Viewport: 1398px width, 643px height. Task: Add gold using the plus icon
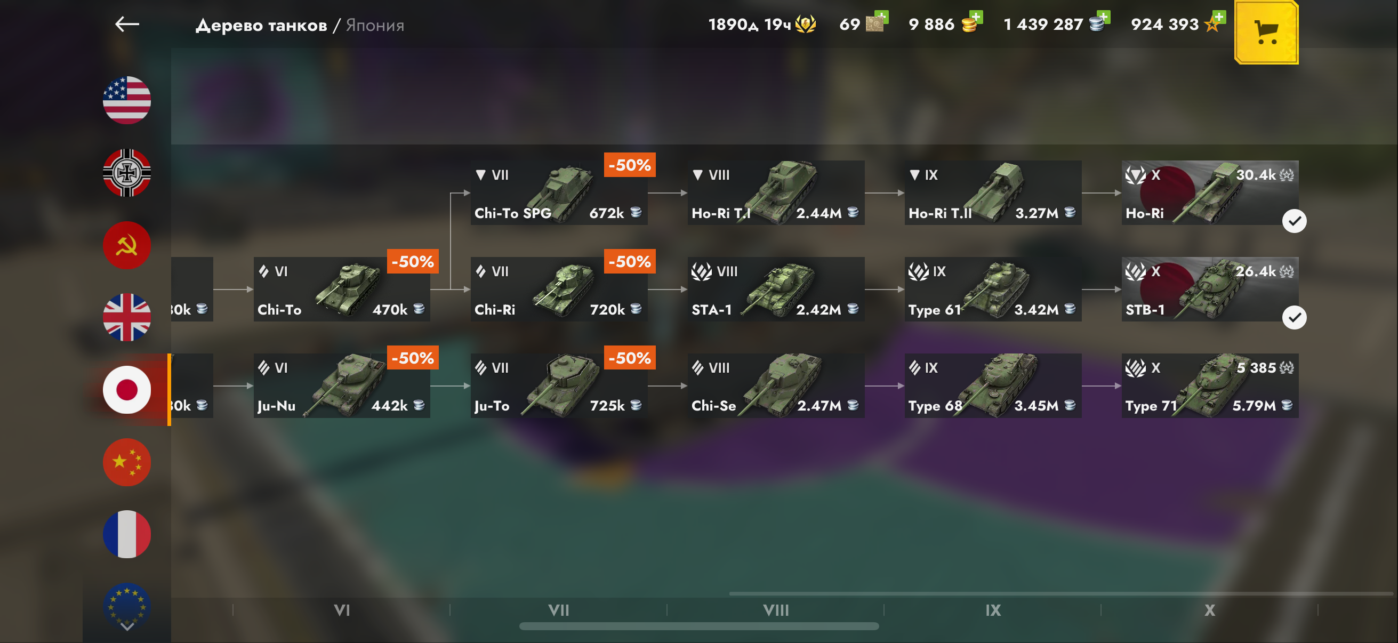(x=976, y=17)
